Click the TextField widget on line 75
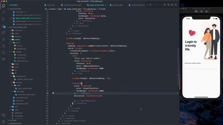 [77, 83]
